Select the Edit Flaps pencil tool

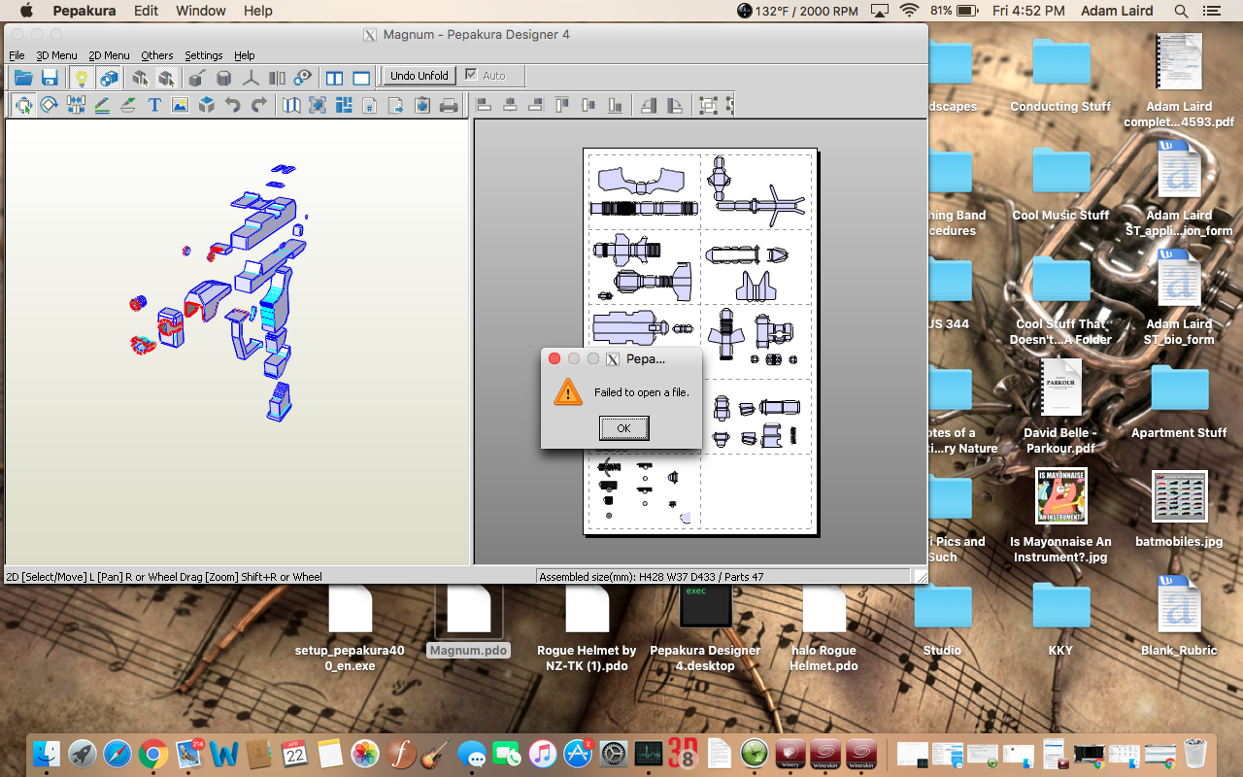click(x=102, y=105)
